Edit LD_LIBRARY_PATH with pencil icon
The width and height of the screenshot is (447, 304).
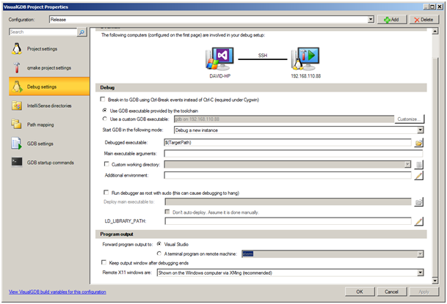point(418,221)
